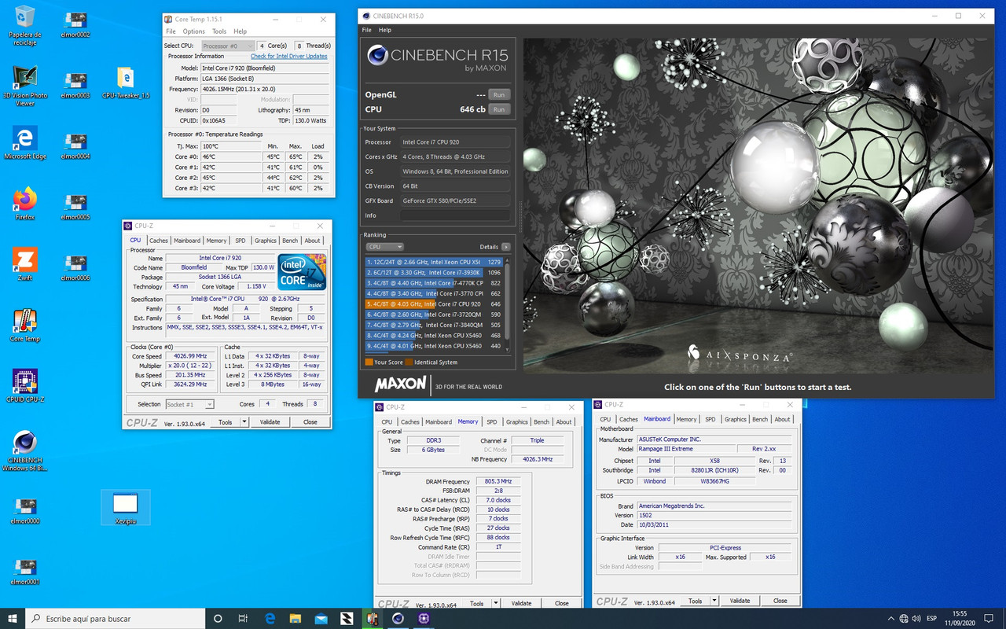This screenshot has height=629, width=1006.
Task: Click Close in the CPU-Z Mainboard window
Action: 780,601
